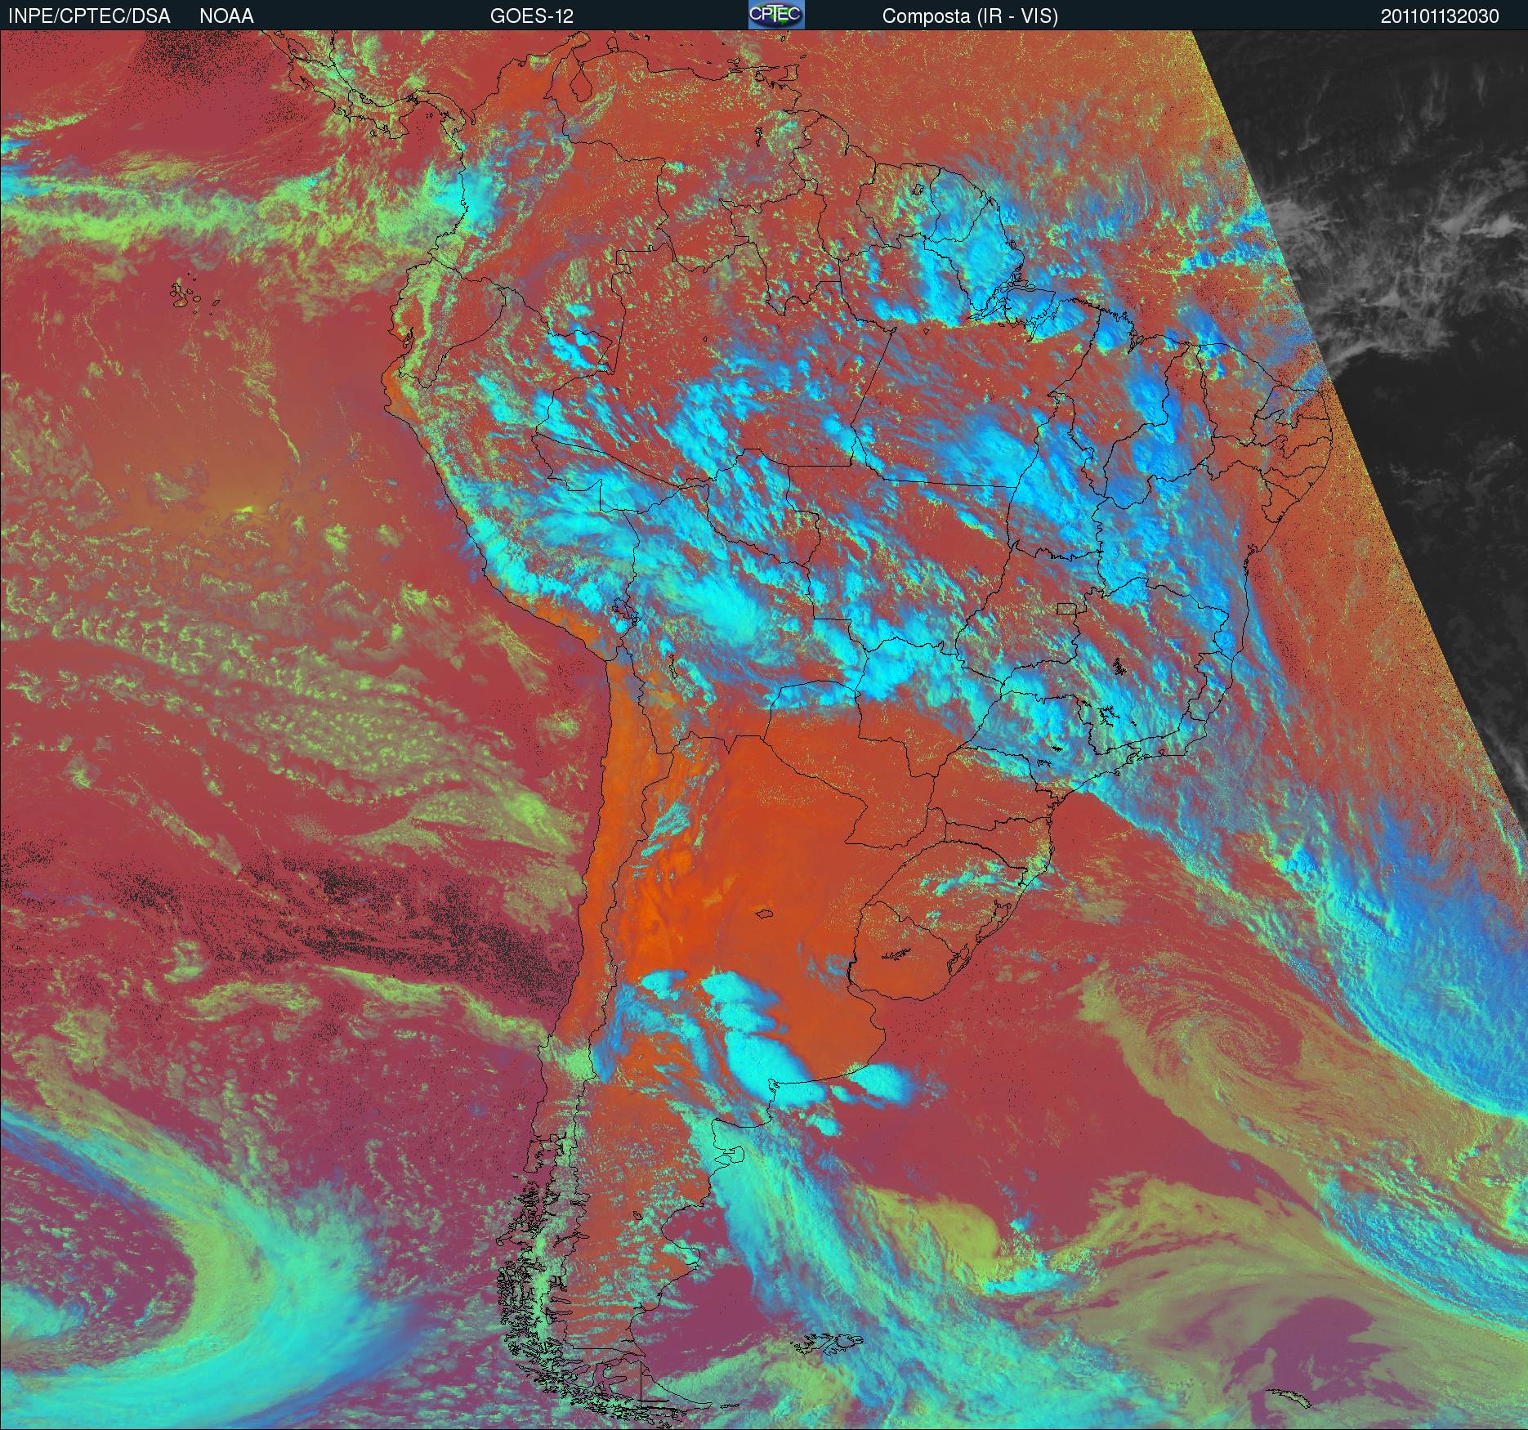Viewport: 1528px width, 1430px height.
Task: Click the 201101132030 timestamp
Action: coord(1440,16)
